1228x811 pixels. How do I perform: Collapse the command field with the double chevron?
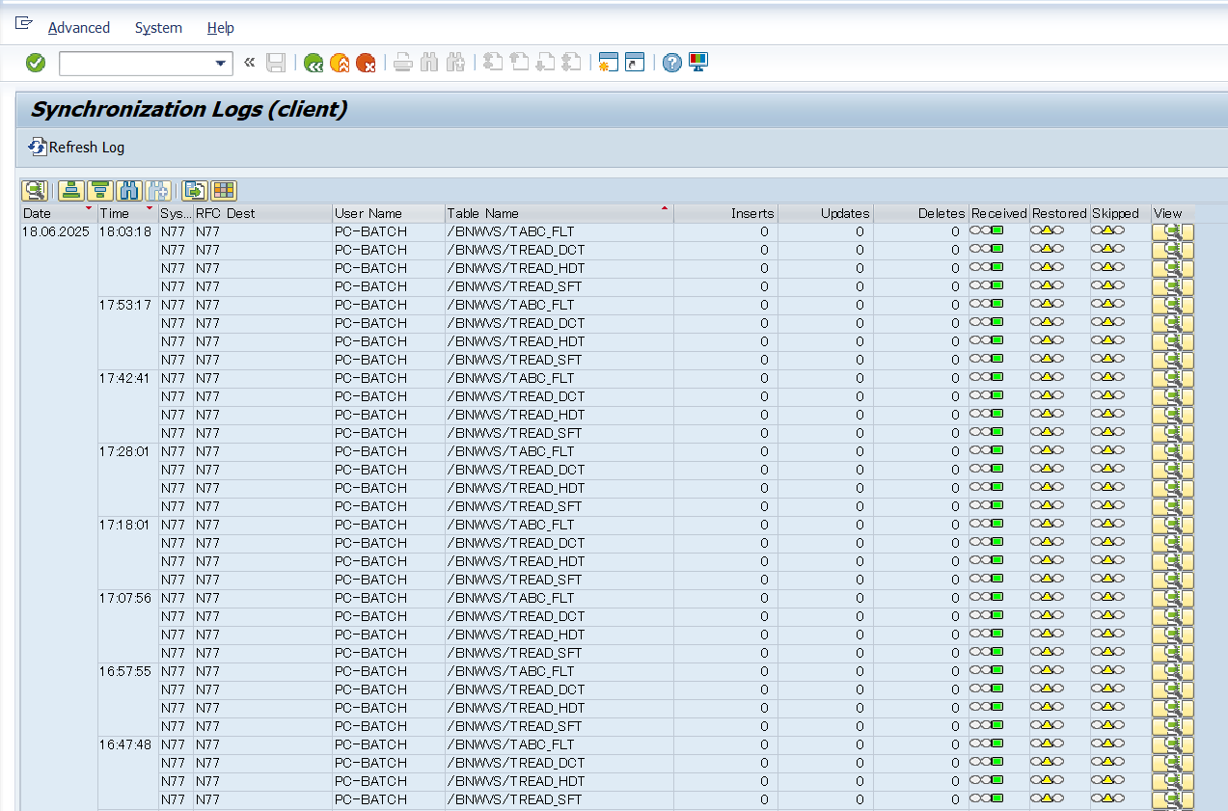click(x=249, y=63)
